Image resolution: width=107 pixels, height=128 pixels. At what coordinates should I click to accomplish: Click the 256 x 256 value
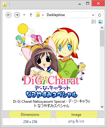point(30,122)
